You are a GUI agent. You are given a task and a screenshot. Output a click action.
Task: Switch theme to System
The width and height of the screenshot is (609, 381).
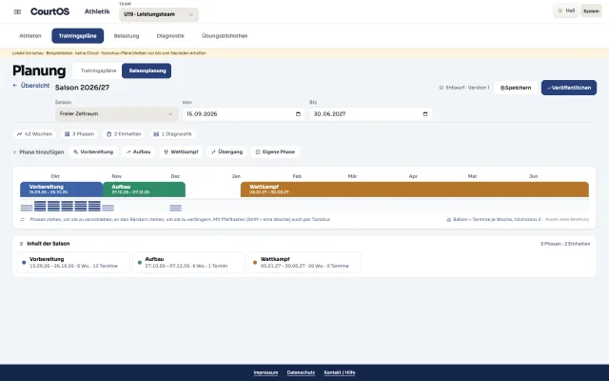click(591, 10)
